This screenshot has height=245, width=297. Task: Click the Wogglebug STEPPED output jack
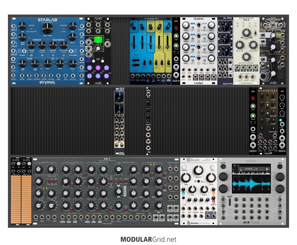pyautogui.click(x=282, y=35)
